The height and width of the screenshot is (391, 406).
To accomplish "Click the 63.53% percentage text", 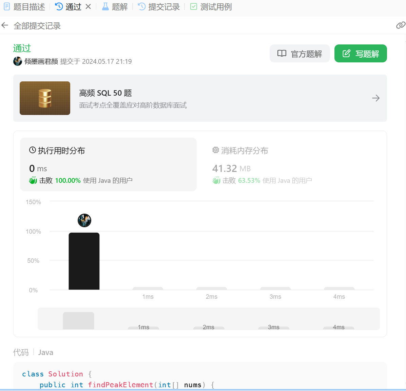I will (249, 180).
